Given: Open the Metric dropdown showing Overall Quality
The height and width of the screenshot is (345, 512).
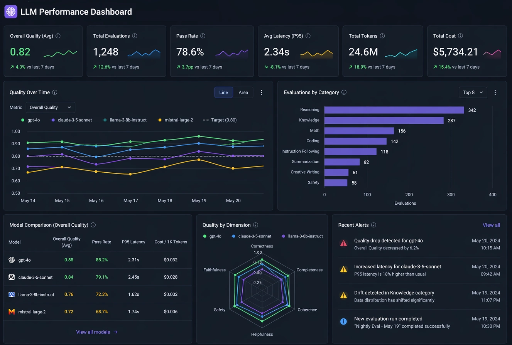Looking at the screenshot, I should pos(50,107).
